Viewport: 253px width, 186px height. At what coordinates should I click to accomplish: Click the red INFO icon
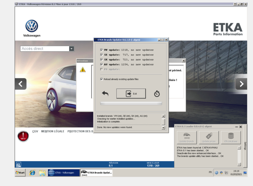23,136
